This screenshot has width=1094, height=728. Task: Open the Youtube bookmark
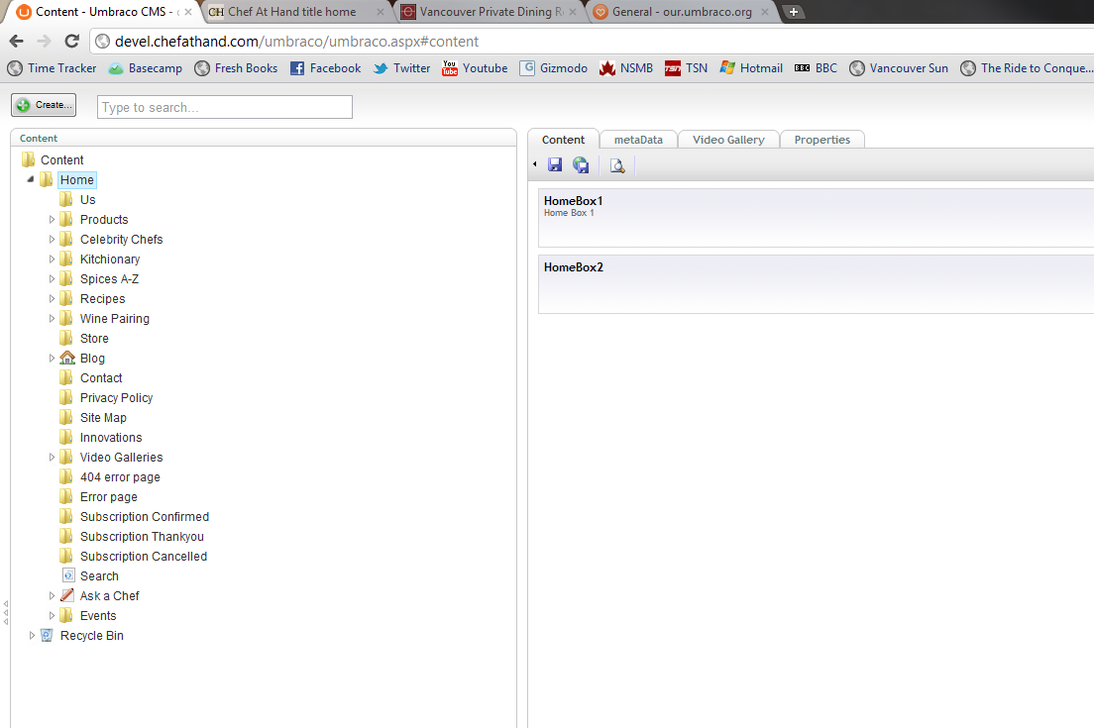tap(475, 68)
